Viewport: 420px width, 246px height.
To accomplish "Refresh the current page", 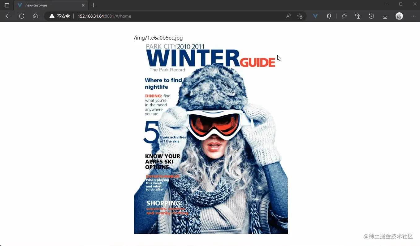I will 22,16.
